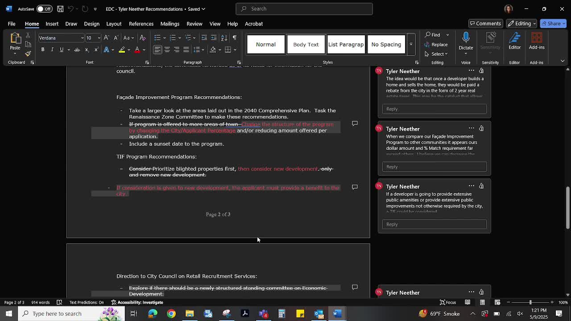Image resolution: width=571 pixels, height=321 pixels.
Task: Open the Verdana font name dropdown
Action: coord(82,38)
